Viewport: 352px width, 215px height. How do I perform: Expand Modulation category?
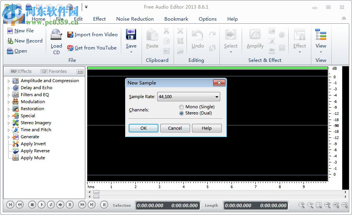click(9, 102)
